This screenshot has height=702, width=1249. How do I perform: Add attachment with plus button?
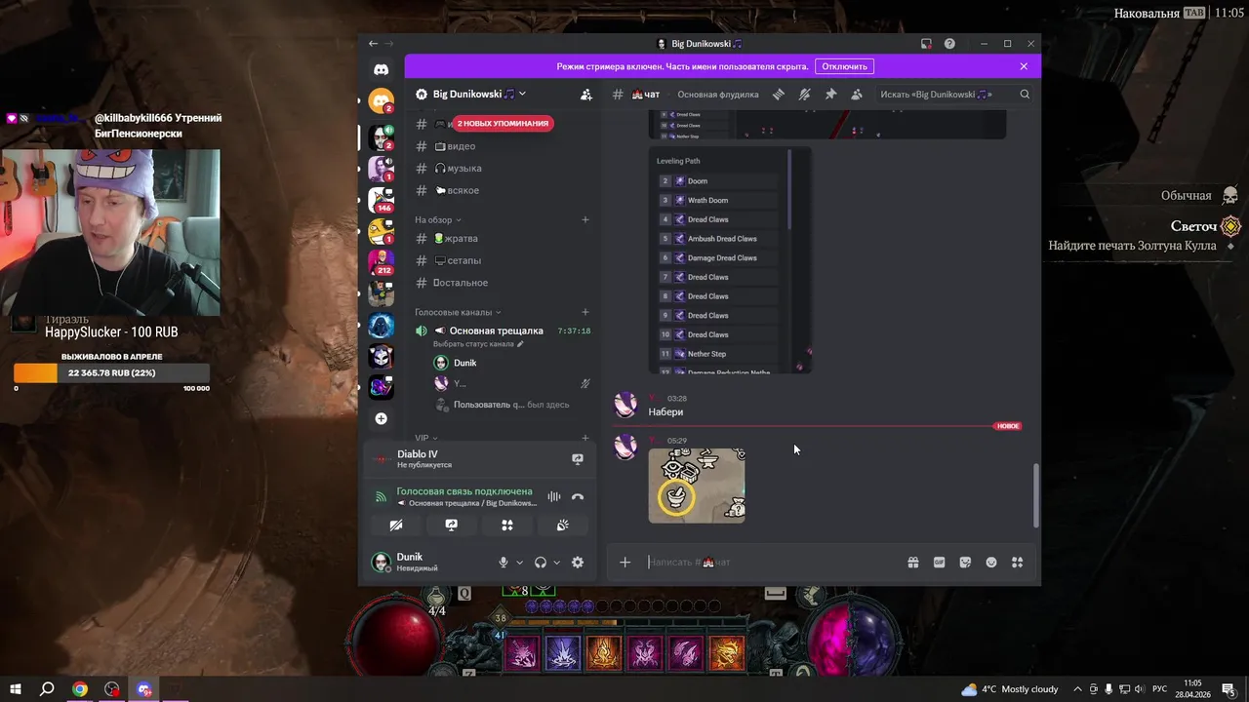(x=625, y=563)
